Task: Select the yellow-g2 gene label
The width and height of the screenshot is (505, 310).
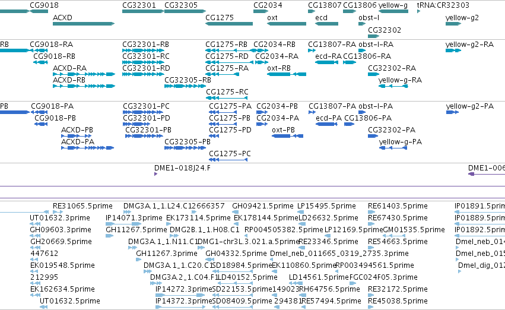Action: [x=462, y=18]
